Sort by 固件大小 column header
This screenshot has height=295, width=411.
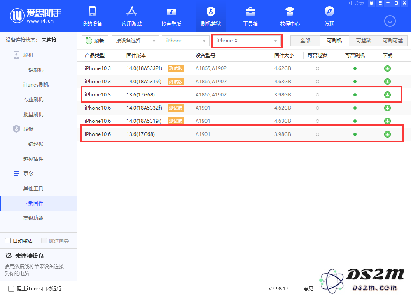point(284,56)
